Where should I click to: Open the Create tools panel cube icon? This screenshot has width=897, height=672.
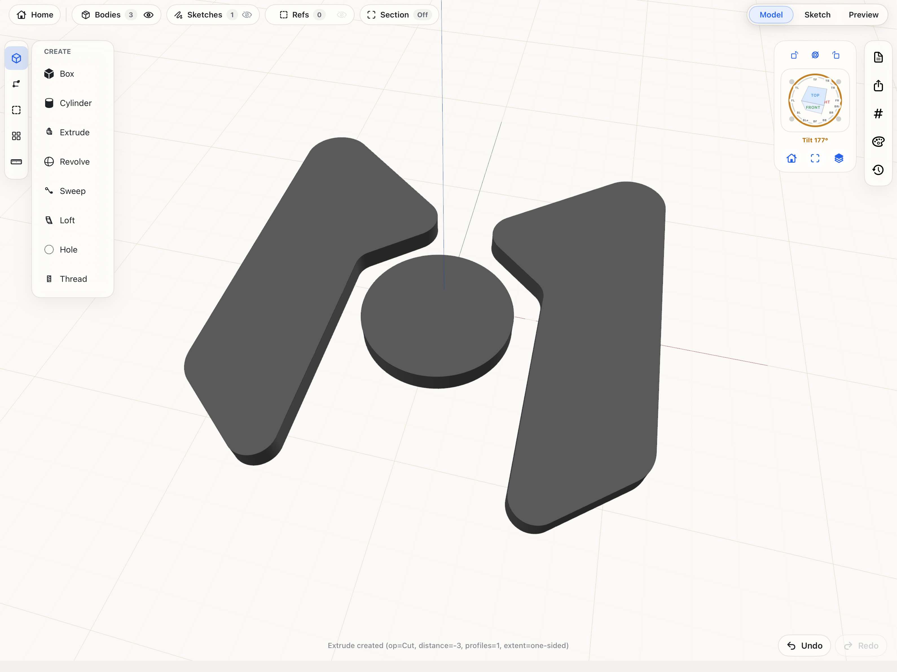(16, 58)
